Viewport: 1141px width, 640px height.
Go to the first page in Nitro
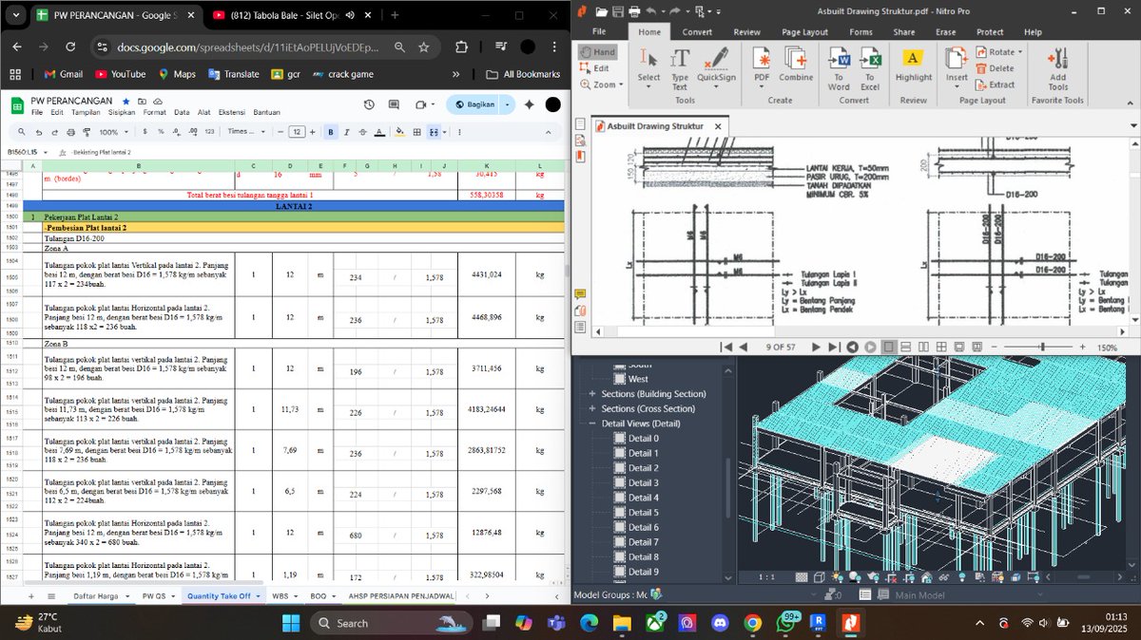pos(727,348)
